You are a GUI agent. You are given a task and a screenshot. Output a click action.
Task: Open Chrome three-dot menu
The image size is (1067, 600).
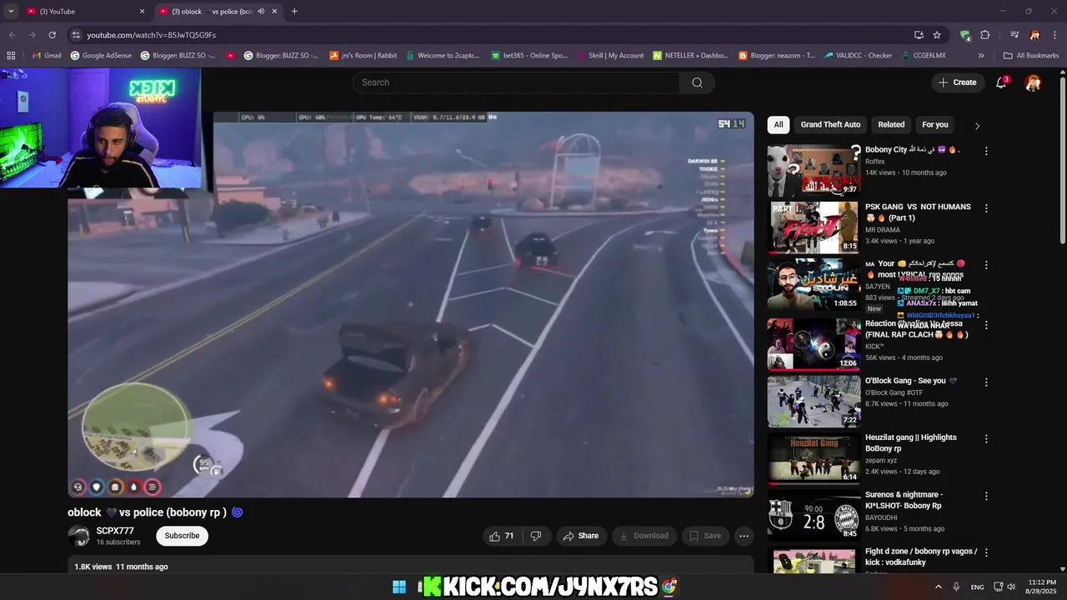coord(1054,35)
